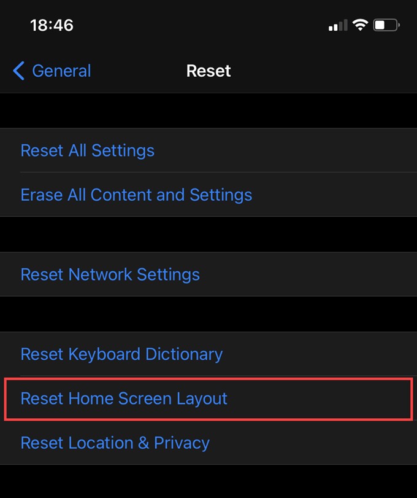This screenshot has width=417, height=498.
Task: Tap the Wi-Fi status icon
Action: [359, 25]
